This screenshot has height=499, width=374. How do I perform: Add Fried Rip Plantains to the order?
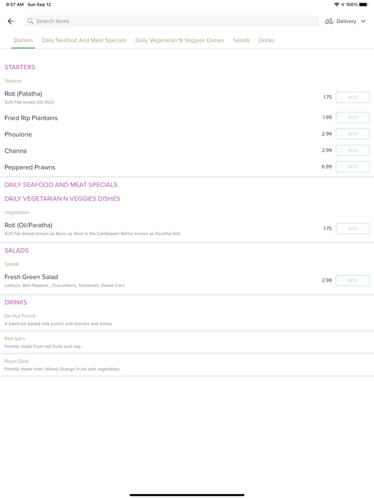(352, 118)
